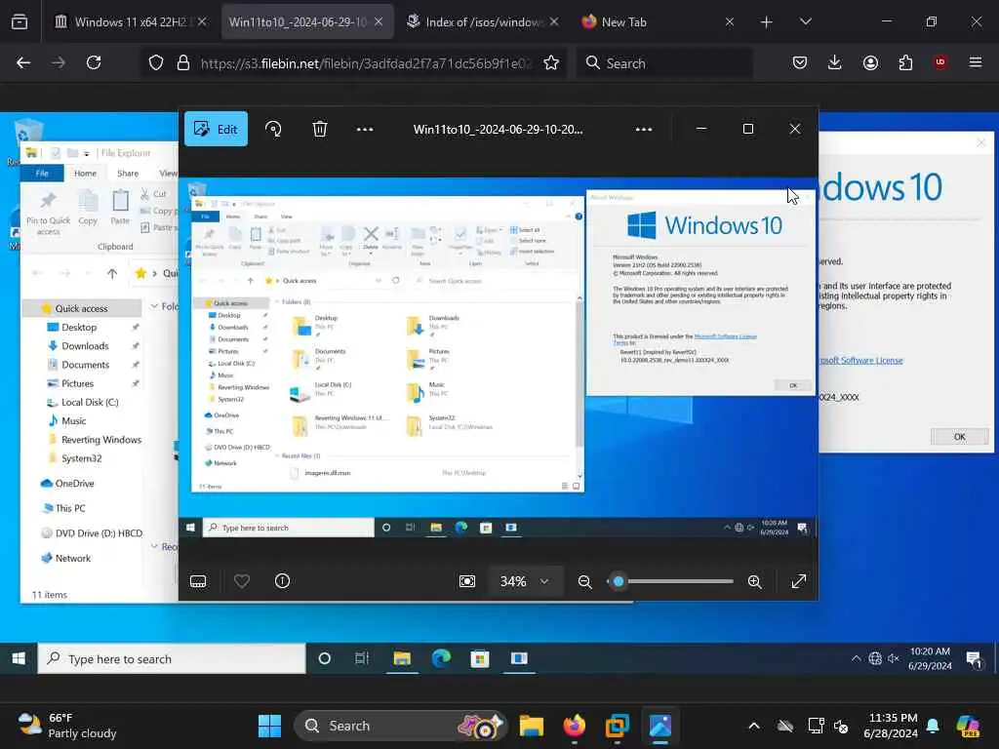Open the Windows 11 Start button
999x749 pixels.
269,726
